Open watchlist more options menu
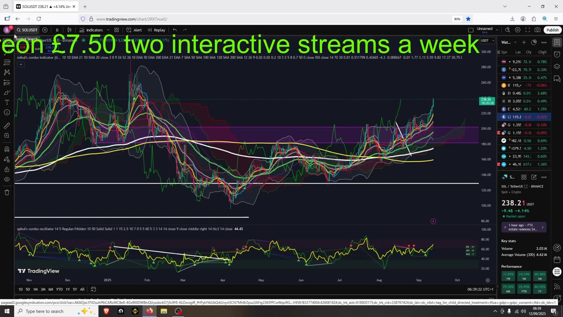 (544, 42)
